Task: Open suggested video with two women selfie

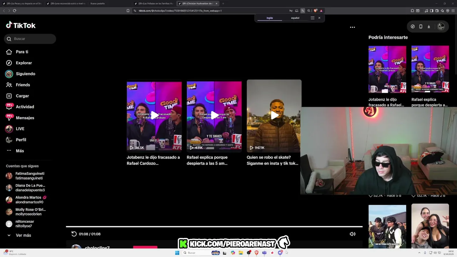Action: (x=430, y=226)
